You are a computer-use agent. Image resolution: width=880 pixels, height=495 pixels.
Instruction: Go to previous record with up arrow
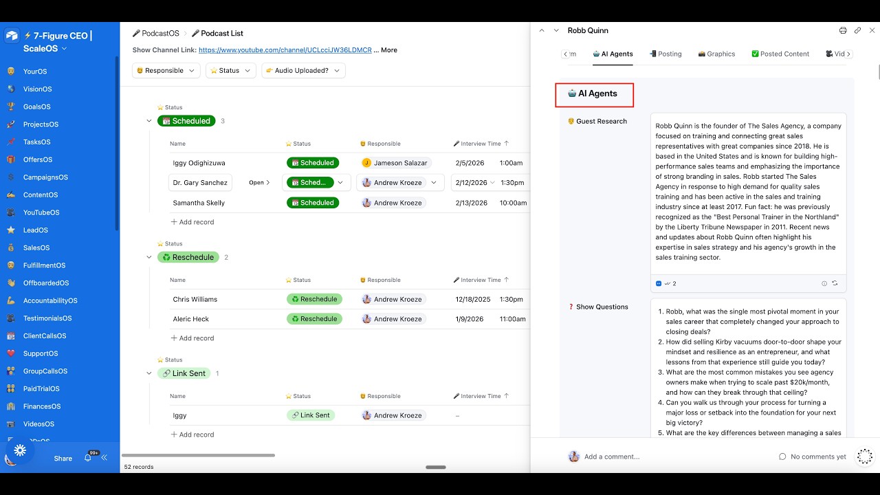pos(542,30)
